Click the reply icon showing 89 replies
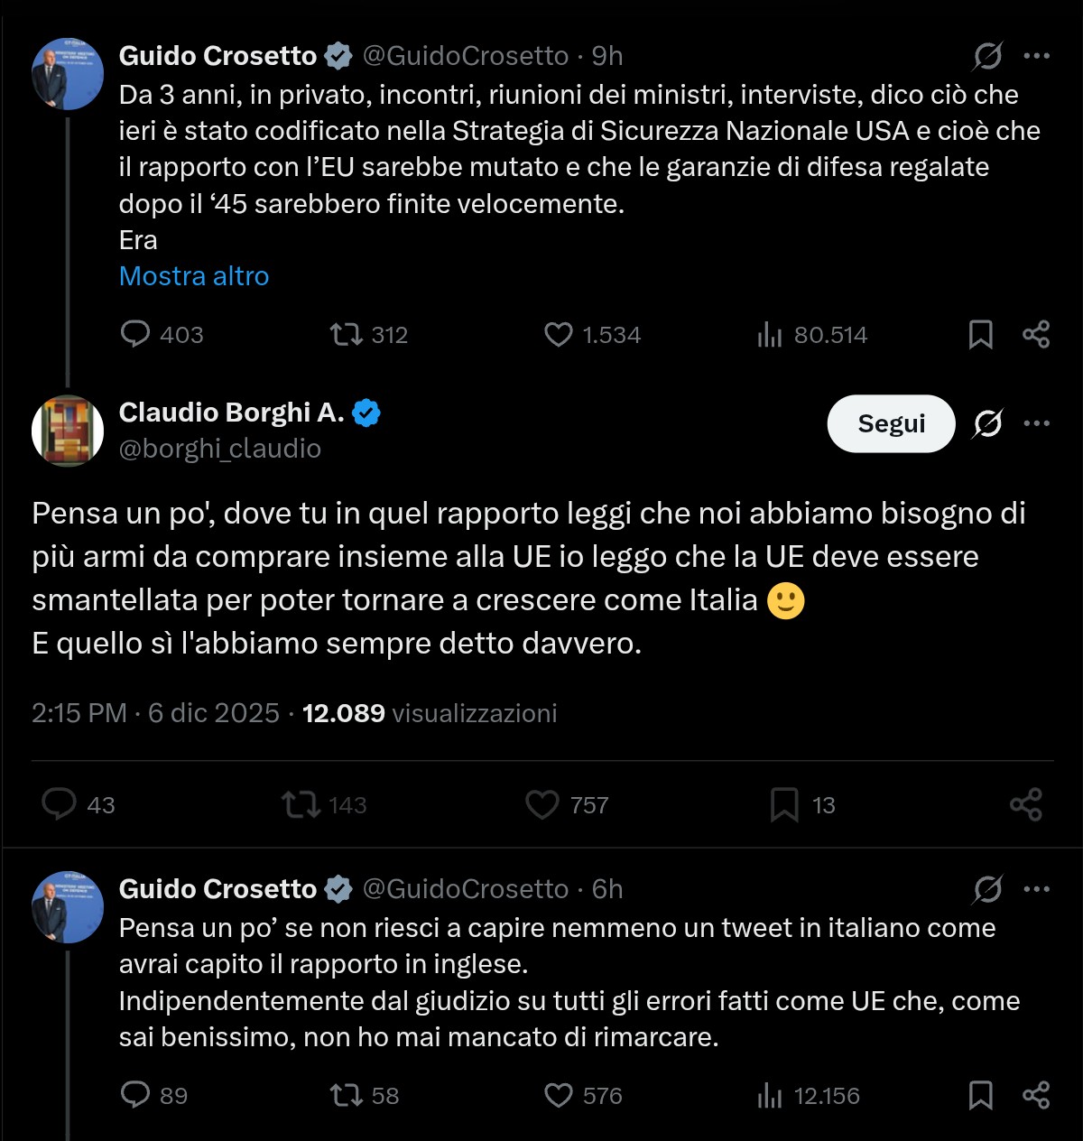Image resolution: width=1083 pixels, height=1141 pixels. coord(135,1097)
